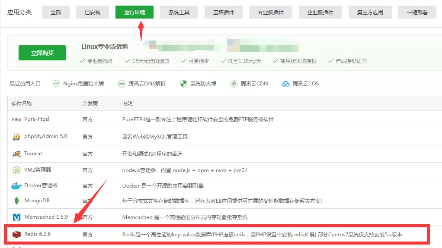Click the 开发商 column header

pos(90,103)
